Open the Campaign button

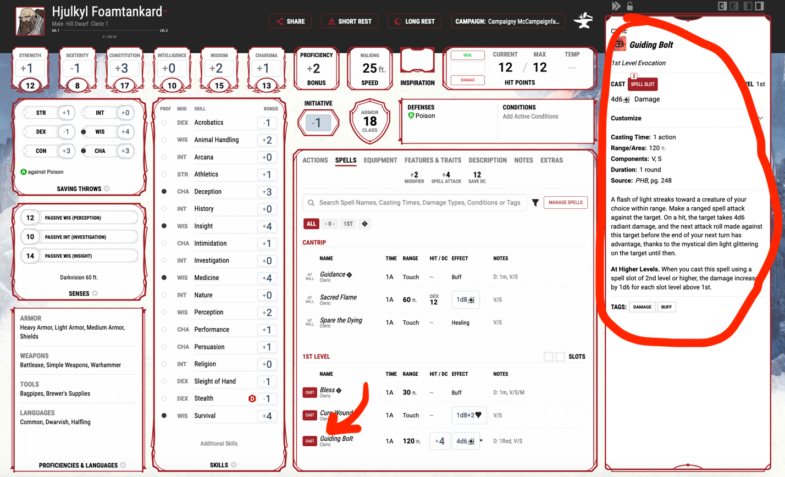(508, 21)
